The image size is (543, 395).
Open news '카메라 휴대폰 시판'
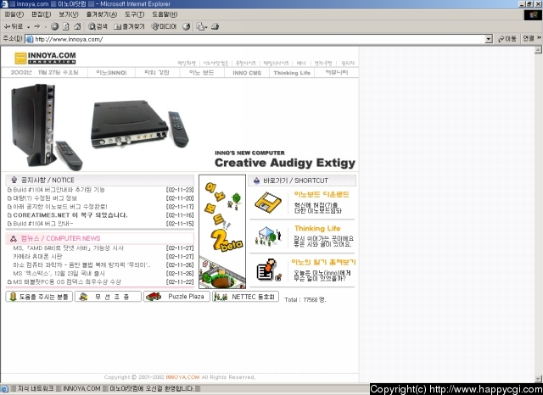pyautogui.click(x=37, y=256)
